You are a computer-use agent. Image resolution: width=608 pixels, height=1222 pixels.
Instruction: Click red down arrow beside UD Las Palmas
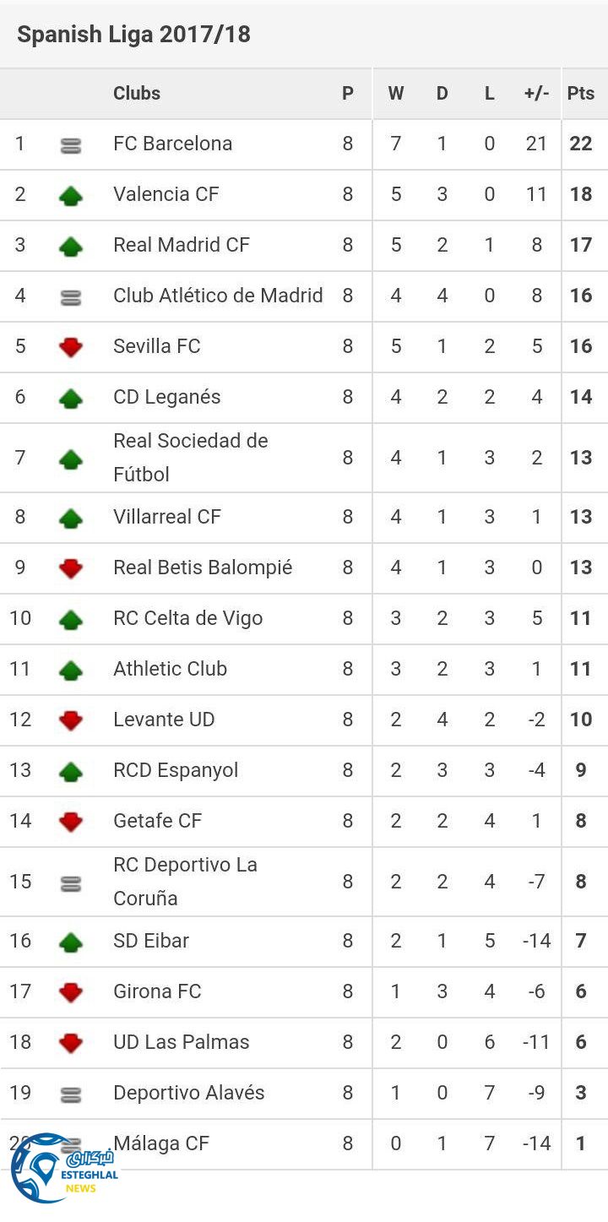pos(71,1043)
